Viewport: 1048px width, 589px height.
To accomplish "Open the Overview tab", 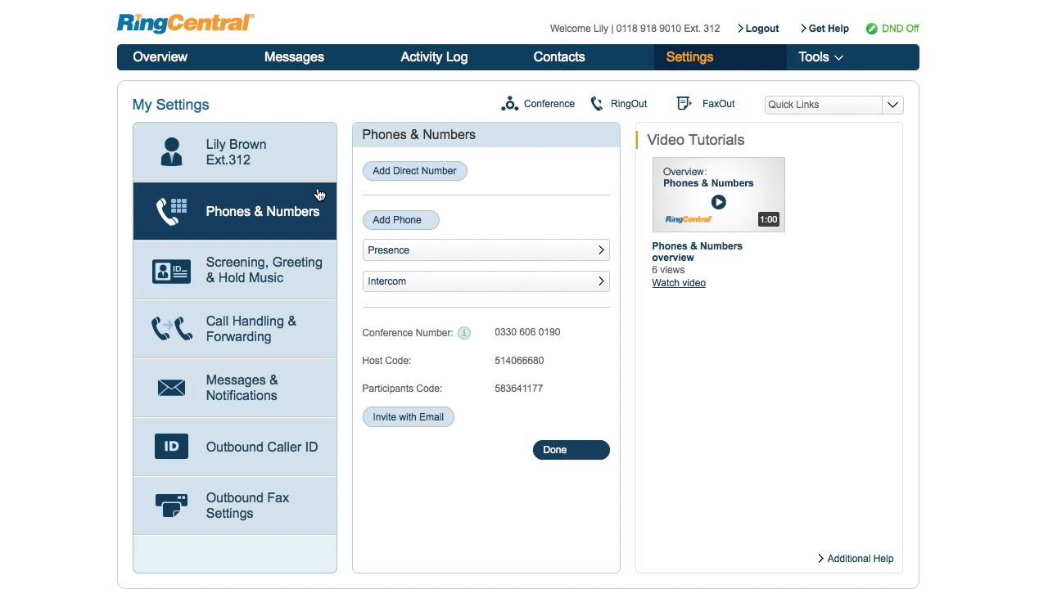I will 160,57.
